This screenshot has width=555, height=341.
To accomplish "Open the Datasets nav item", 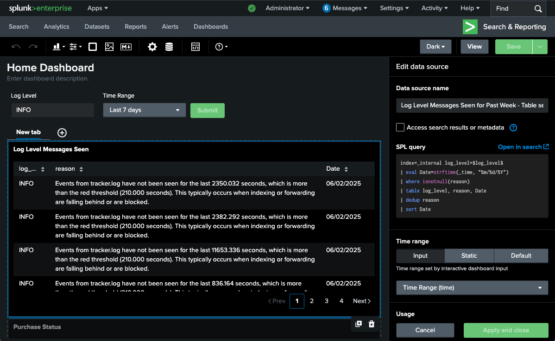I will pos(97,26).
